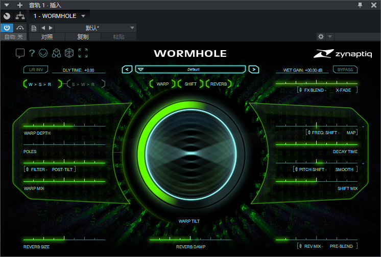This screenshot has height=257, width=381.
Task: Open the host preset file document icon
Action: (34, 28)
